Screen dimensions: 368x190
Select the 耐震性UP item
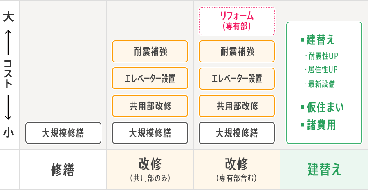point(323,56)
